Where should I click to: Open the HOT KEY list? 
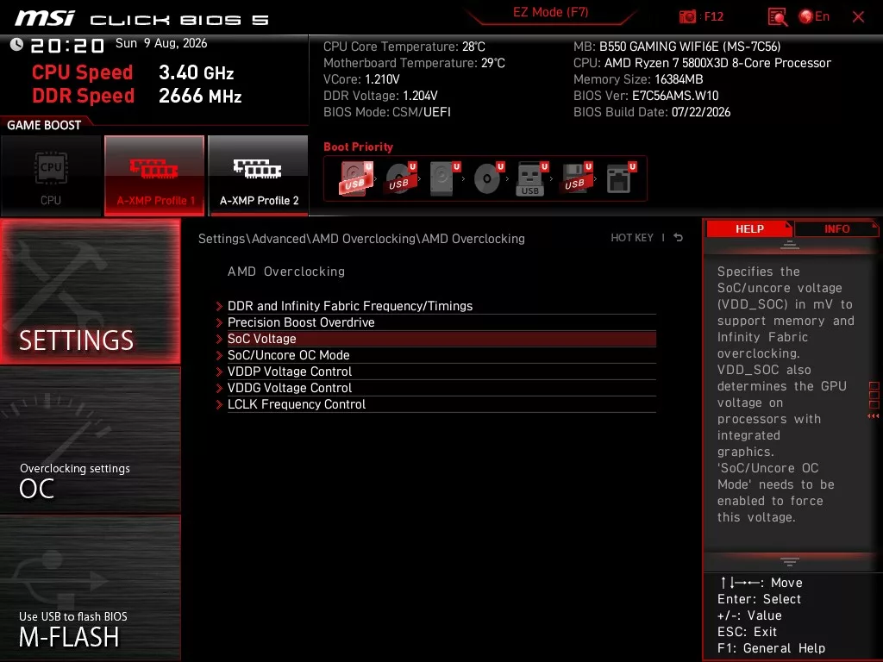coord(632,238)
